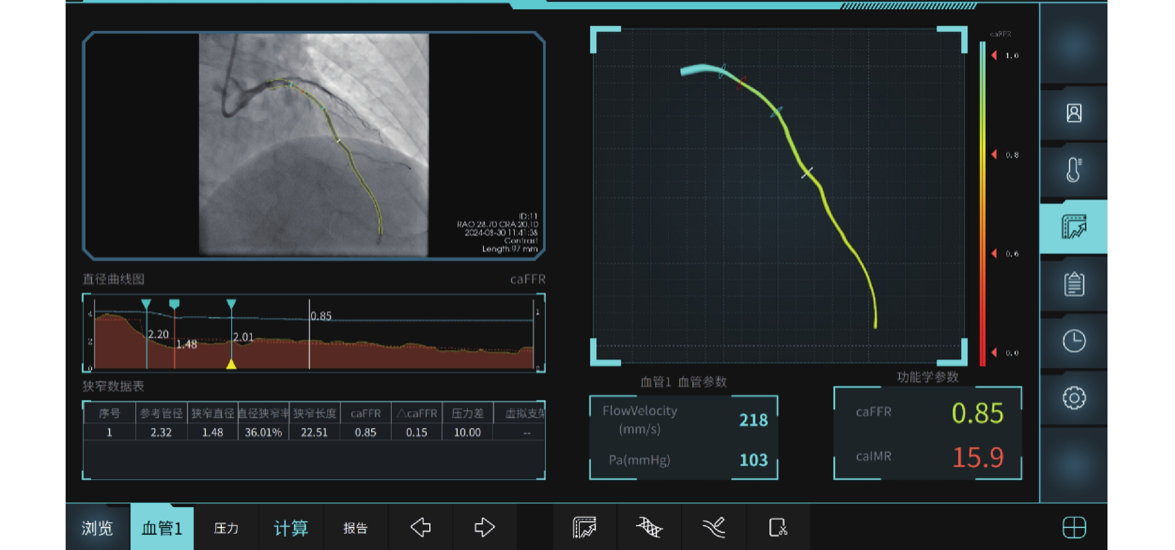This screenshot has height=550, width=1175.
Task: Click the left arrow navigation button
Action: click(x=420, y=528)
